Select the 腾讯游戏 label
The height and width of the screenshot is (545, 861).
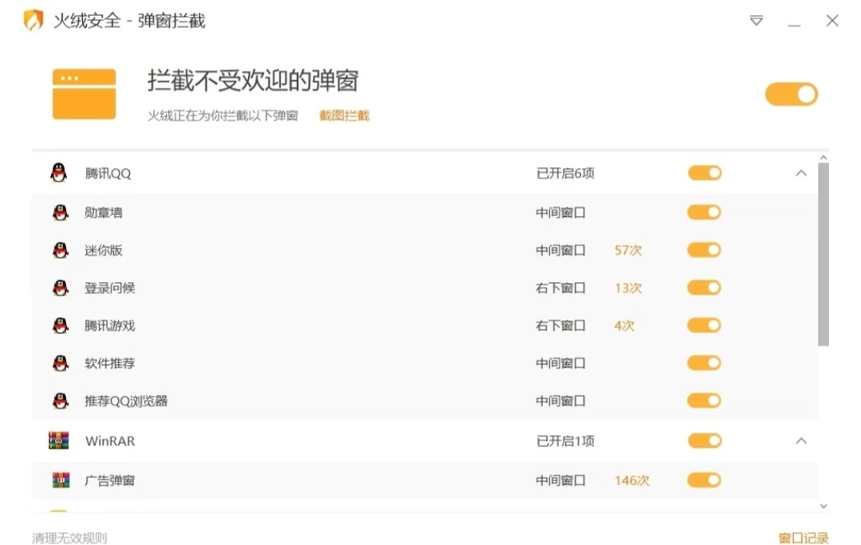tap(110, 325)
